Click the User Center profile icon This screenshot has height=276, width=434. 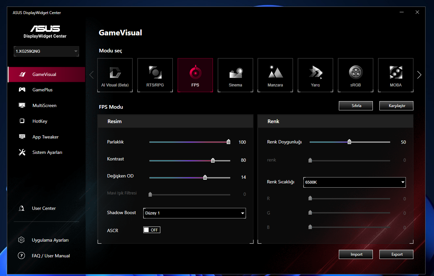point(22,208)
